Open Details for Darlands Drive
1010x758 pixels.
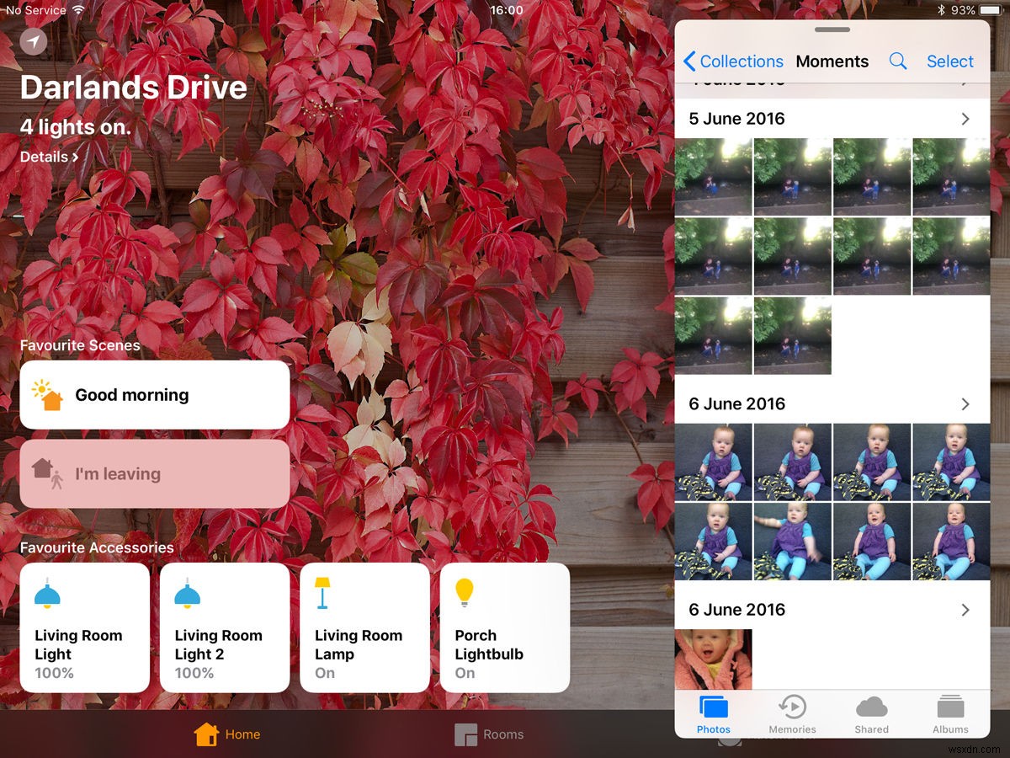point(46,157)
